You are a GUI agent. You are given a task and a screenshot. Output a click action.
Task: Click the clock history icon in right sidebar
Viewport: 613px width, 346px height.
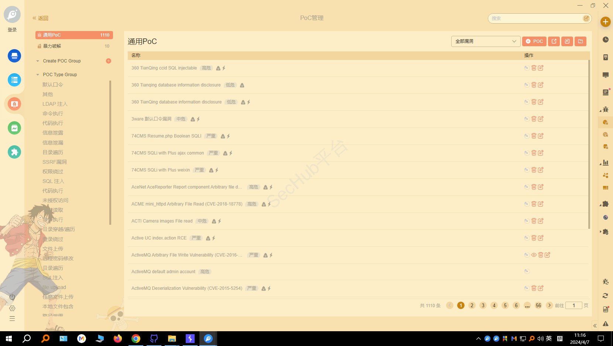(606, 40)
